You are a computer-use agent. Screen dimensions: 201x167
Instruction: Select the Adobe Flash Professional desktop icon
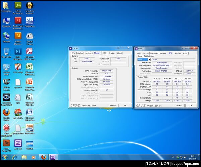pos(18,21)
